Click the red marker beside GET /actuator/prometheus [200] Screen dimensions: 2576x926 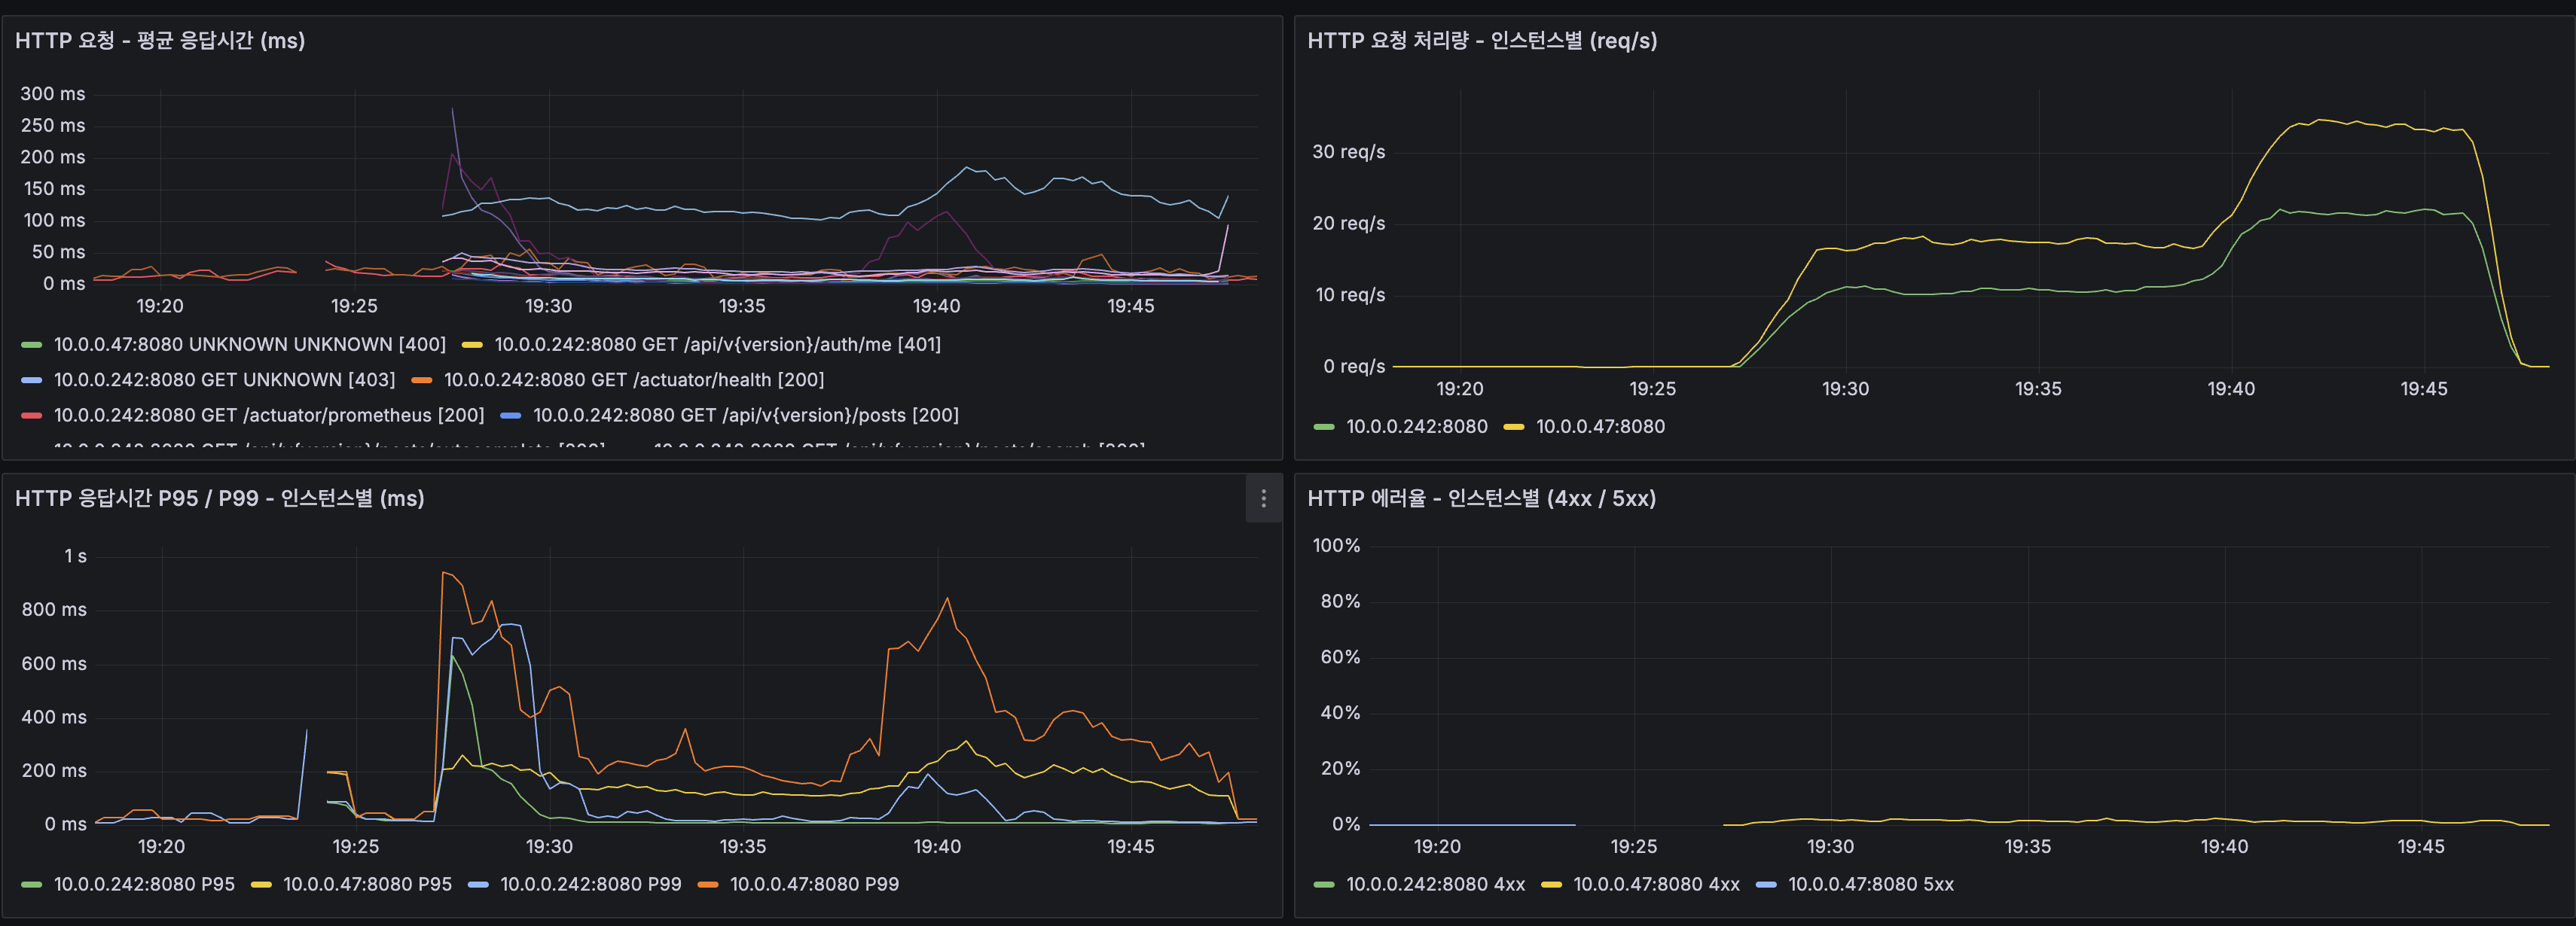tap(32, 414)
